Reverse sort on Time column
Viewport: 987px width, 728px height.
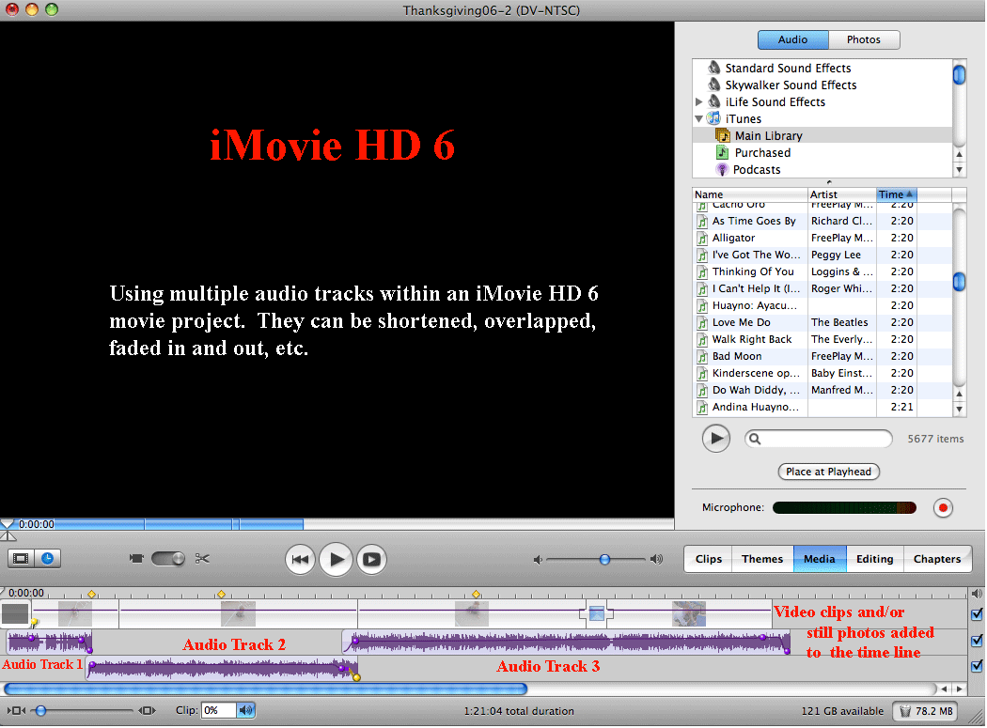point(896,194)
